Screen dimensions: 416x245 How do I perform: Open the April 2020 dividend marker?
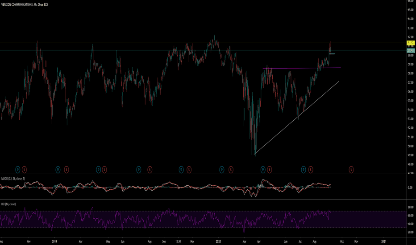263,170
